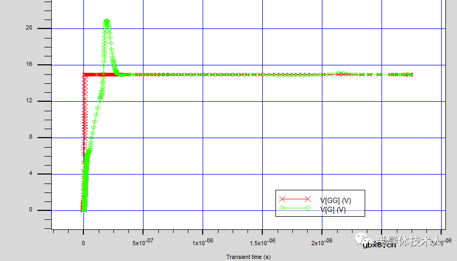Screen dimensions: 457x261
Task: Click the y-axis tick label 4
Action: point(30,174)
